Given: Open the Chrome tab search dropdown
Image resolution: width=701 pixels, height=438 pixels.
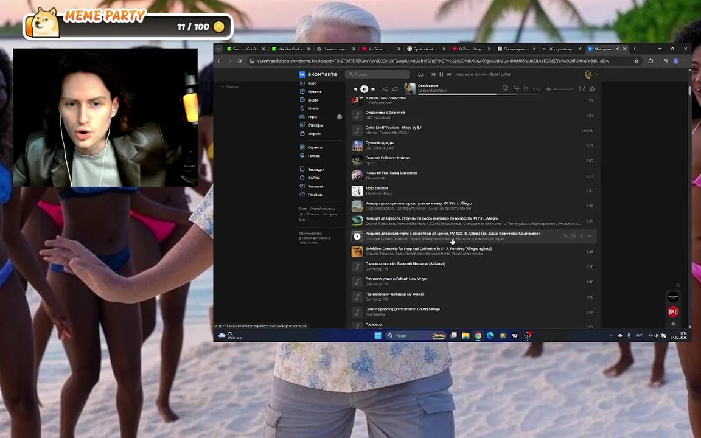Looking at the screenshot, I should [218, 49].
